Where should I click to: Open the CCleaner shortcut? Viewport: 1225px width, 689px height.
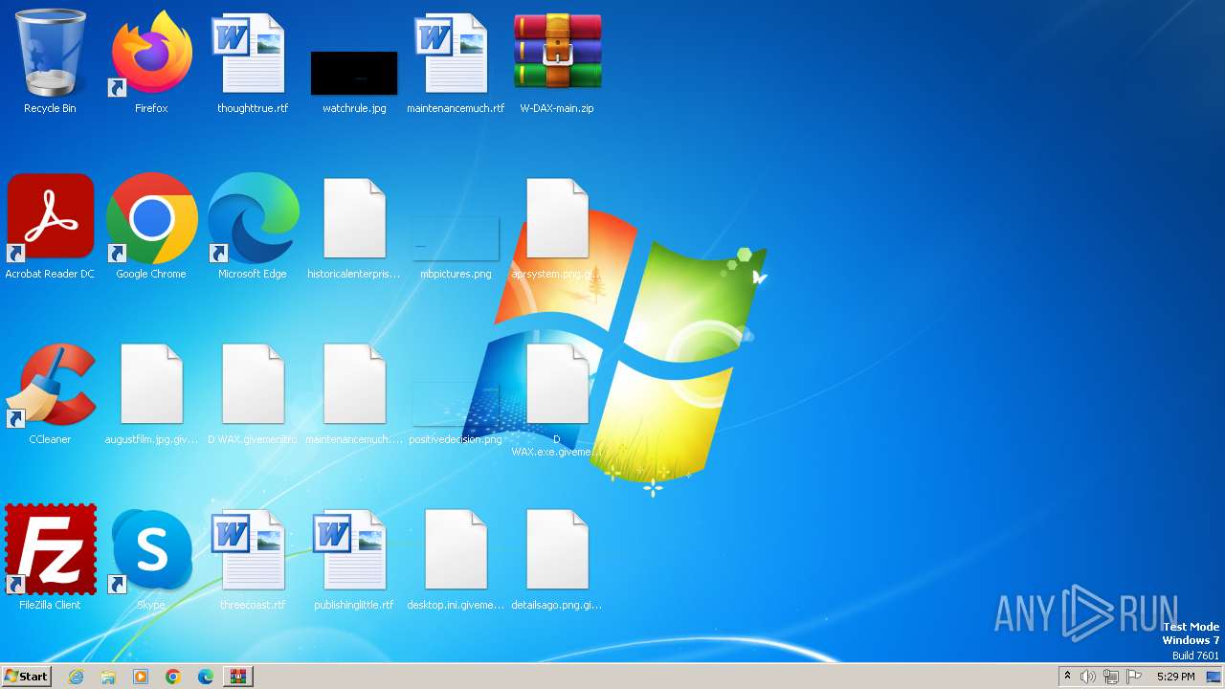pyautogui.click(x=50, y=393)
